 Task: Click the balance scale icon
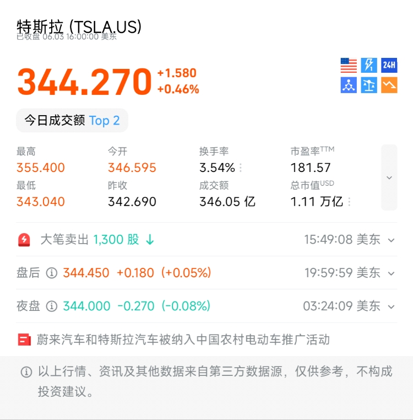(x=369, y=85)
